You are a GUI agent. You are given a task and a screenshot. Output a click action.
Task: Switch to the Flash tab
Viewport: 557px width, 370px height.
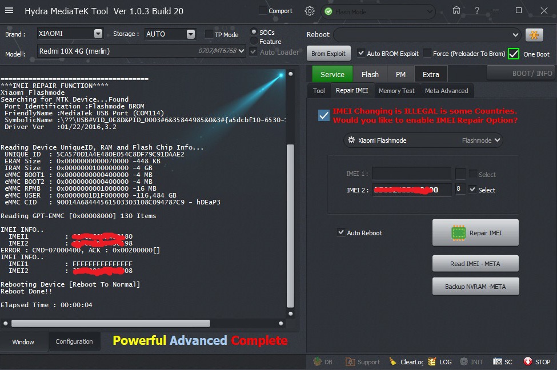coord(370,74)
